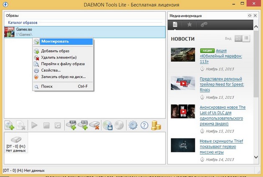Viewport: 263px width, 177px height.
Task: Choose Свойства... in the context menu
Action: point(63,70)
